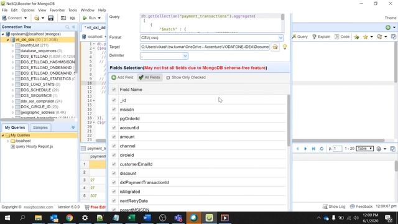Click the add favorite star icon
Viewport: 398px width, 224px height.
tap(356, 37)
